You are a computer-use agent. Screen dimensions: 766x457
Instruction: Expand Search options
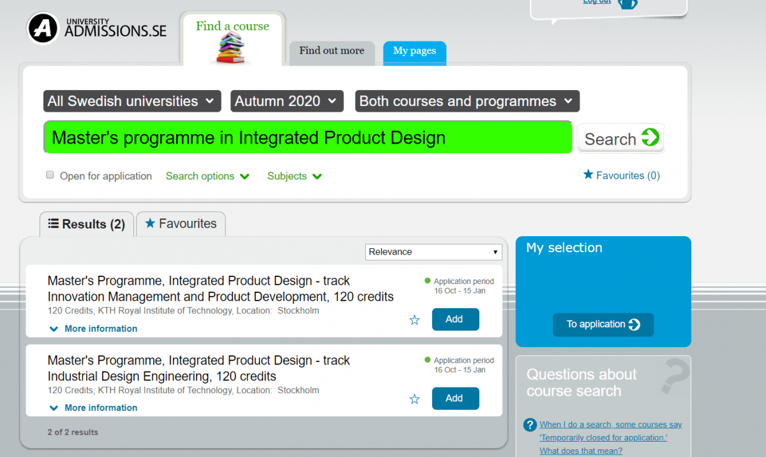[207, 176]
